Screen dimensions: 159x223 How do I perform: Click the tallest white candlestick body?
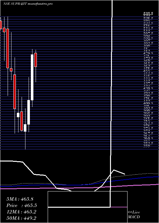tap(32, 77)
